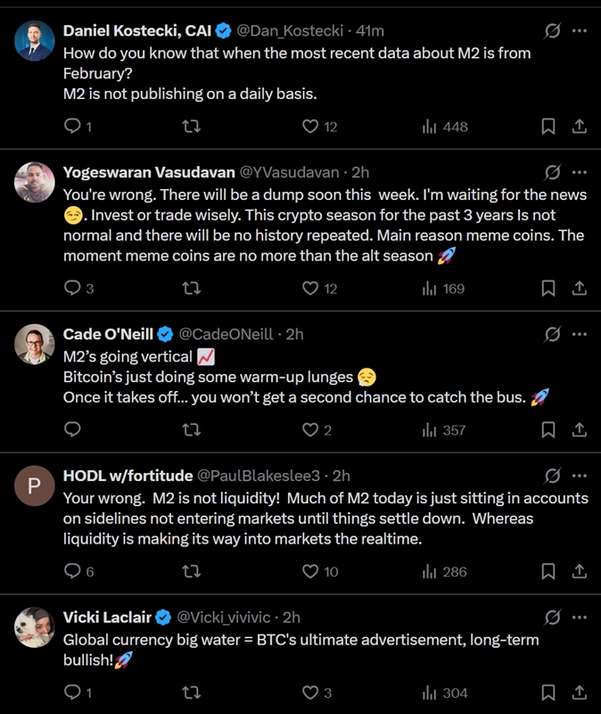The width and height of the screenshot is (601, 714).
Task: Open Daniel Kostecki's profile picture
Action: 35,41
